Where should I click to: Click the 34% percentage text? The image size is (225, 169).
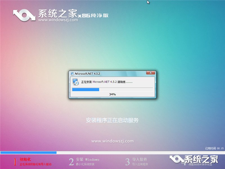112,94
